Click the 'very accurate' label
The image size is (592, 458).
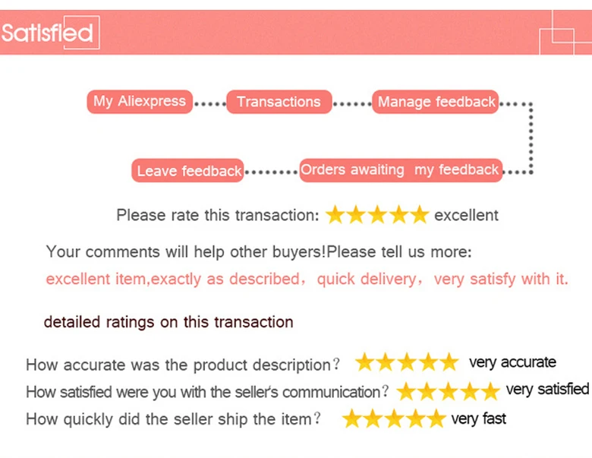pos(512,362)
